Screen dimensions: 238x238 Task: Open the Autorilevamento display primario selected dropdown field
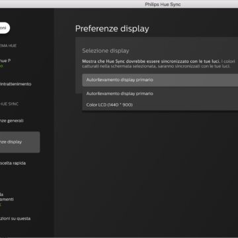[x=160, y=80]
